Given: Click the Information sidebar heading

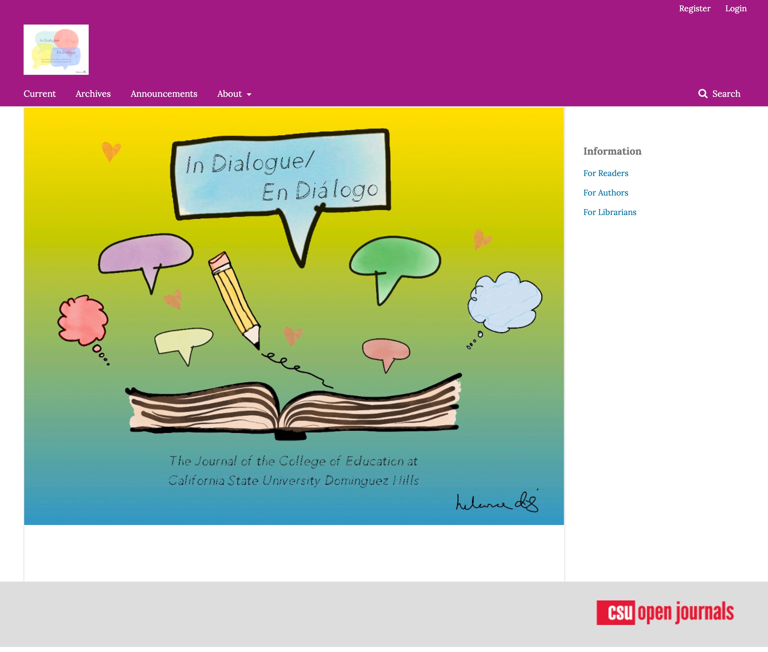Looking at the screenshot, I should pyautogui.click(x=612, y=152).
